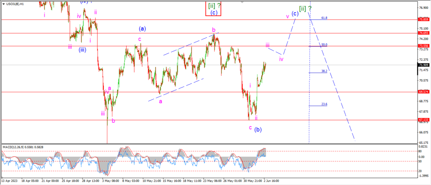
Task: Click the 28 Apr 13:00 time label
Action: [x=90, y=181]
